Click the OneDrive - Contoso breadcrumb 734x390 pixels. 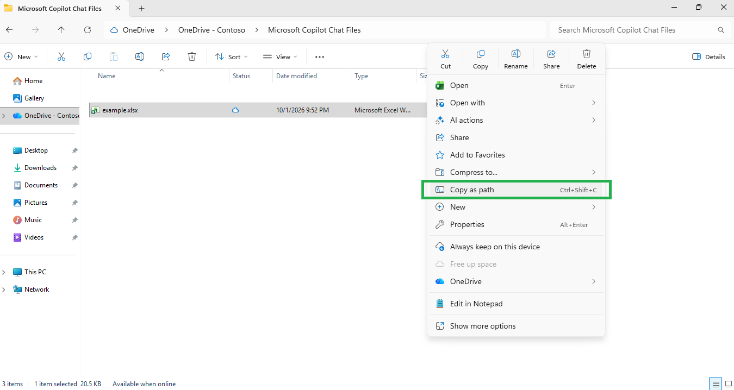(x=212, y=30)
